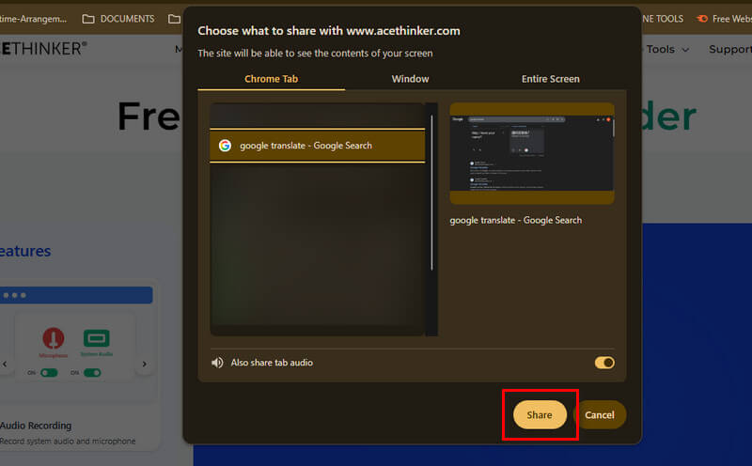Click the previous arrow on feature carousel

coord(5,364)
